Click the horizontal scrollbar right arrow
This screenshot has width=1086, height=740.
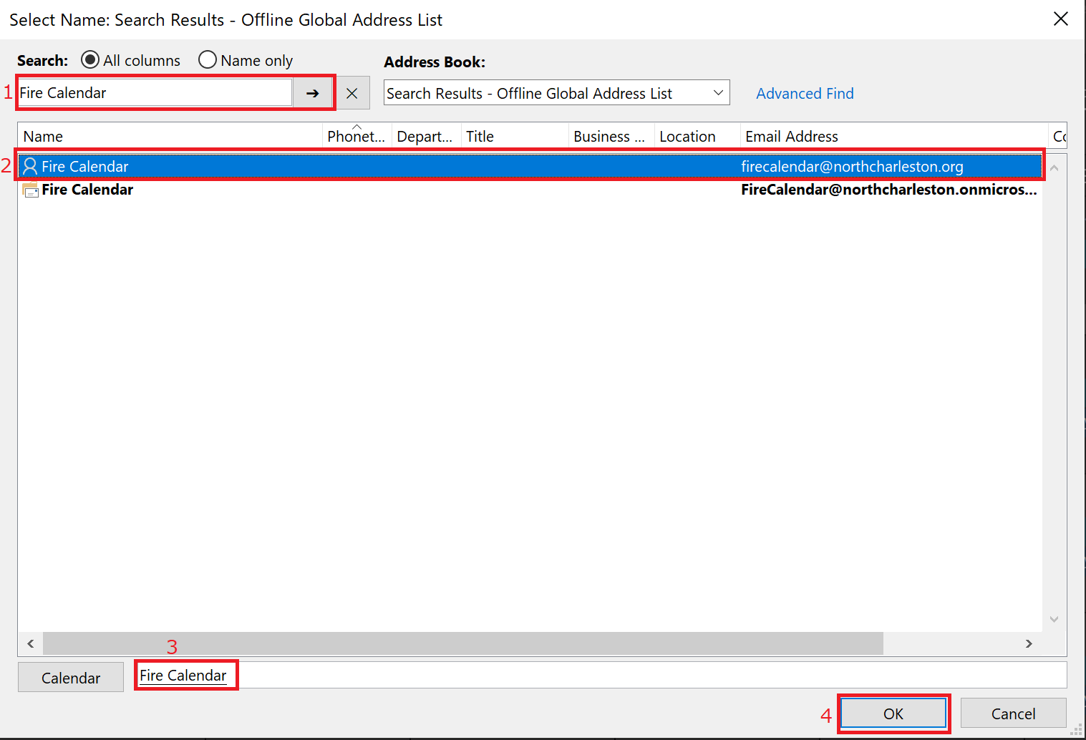[x=1029, y=643]
